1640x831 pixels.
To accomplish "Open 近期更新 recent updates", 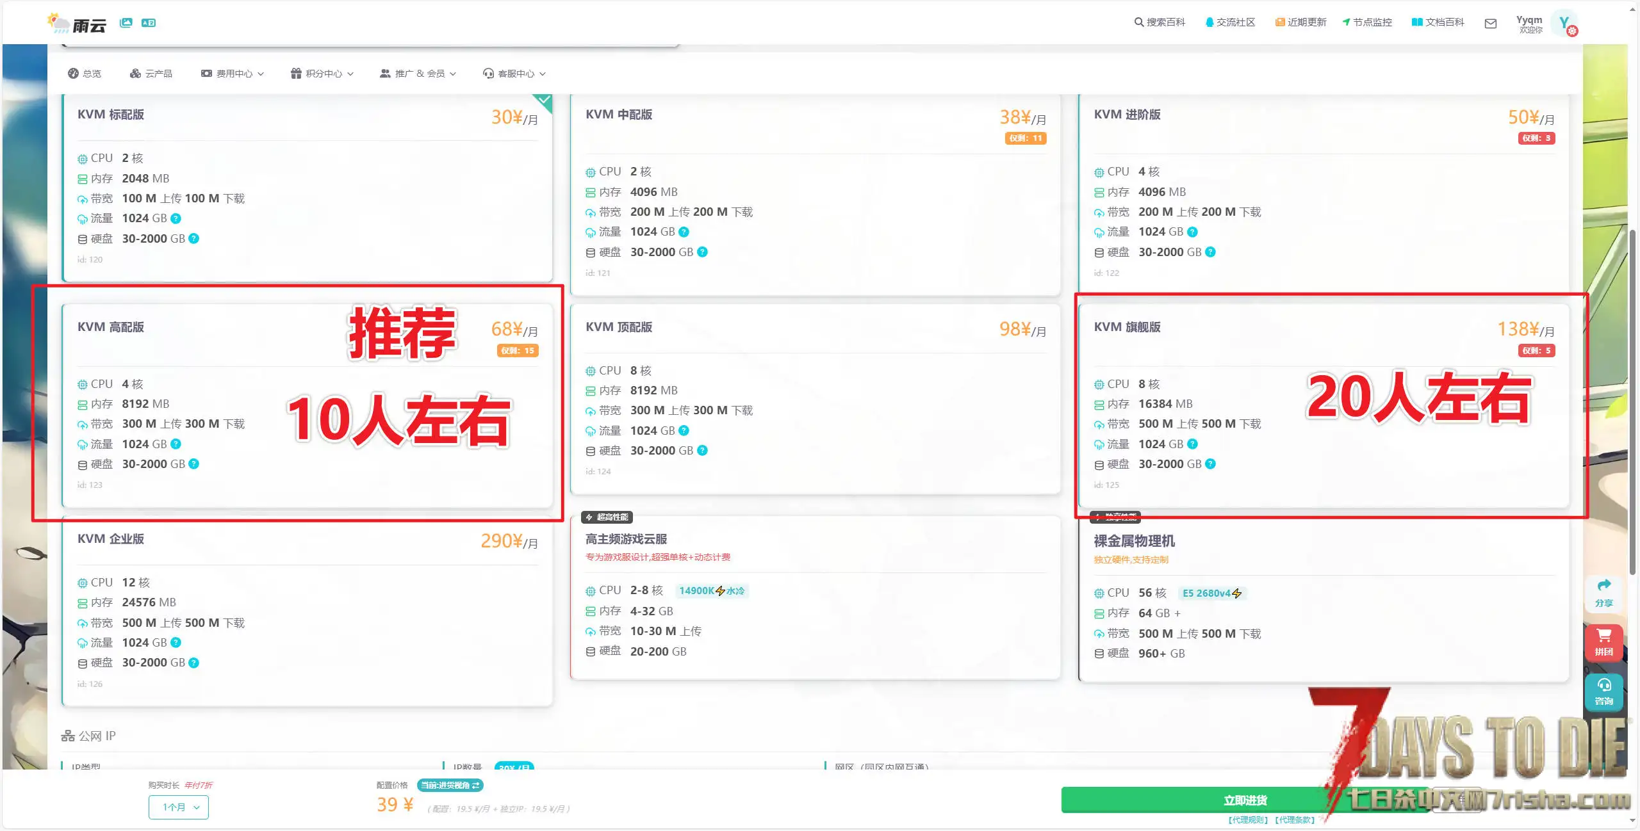I will coord(1300,22).
